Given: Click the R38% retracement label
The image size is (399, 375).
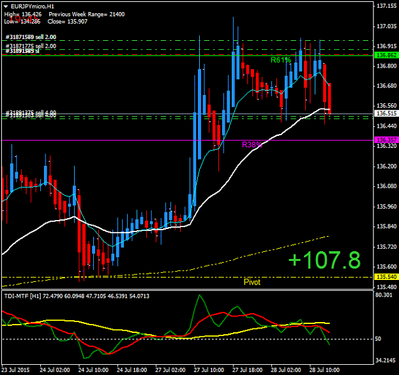Looking at the screenshot, I should (252, 145).
